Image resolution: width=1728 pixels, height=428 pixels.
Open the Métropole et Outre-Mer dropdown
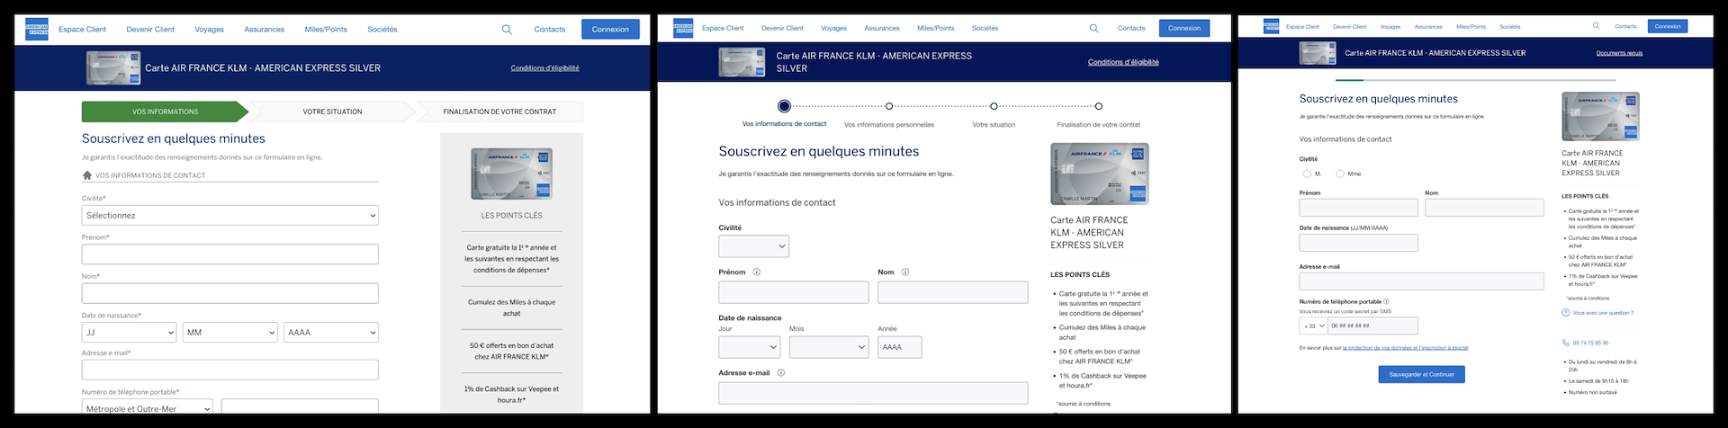tap(147, 408)
